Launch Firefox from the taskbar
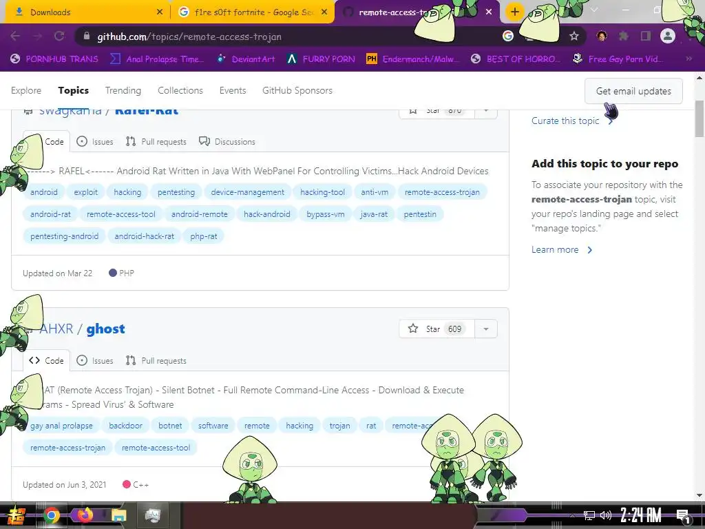This screenshot has width=705, height=529. click(x=85, y=515)
